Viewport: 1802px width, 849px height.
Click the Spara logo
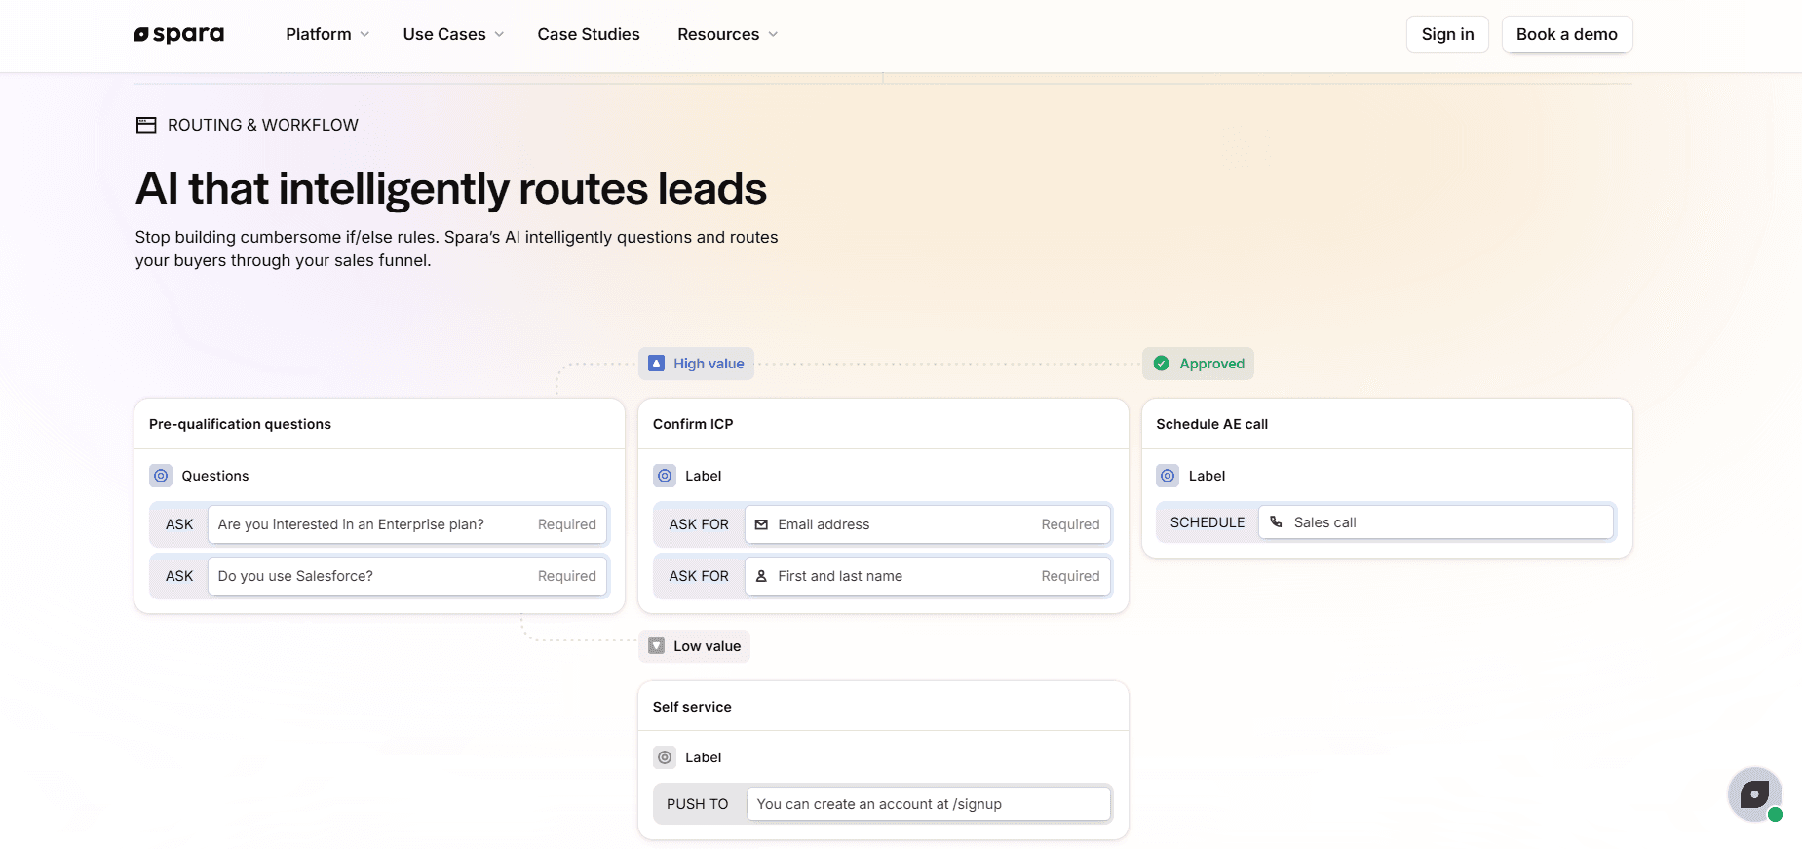click(x=179, y=34)
